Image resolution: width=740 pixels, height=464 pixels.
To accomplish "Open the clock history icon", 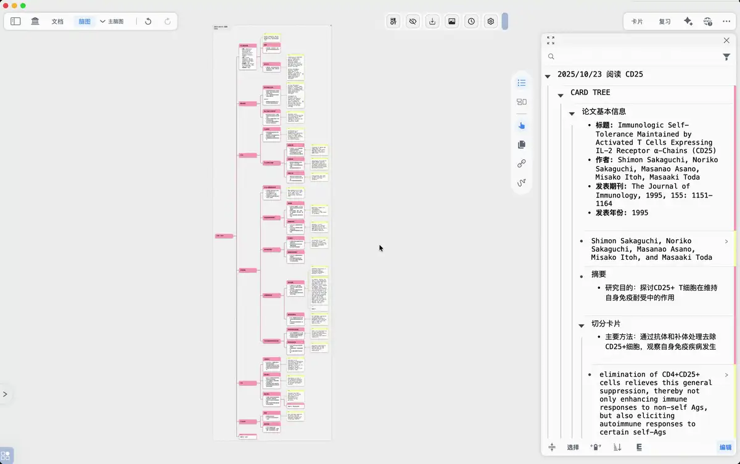I will pos(471,21).
